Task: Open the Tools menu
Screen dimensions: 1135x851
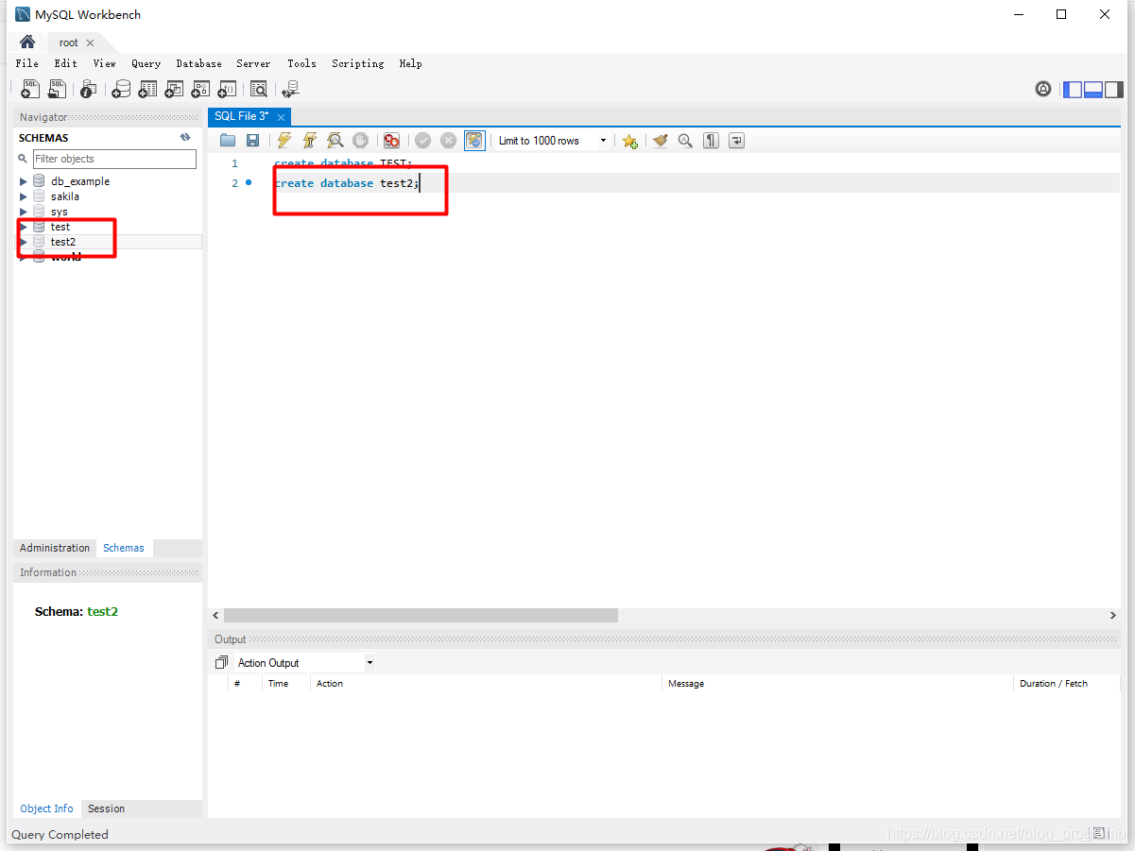Action: coord(301,63)
